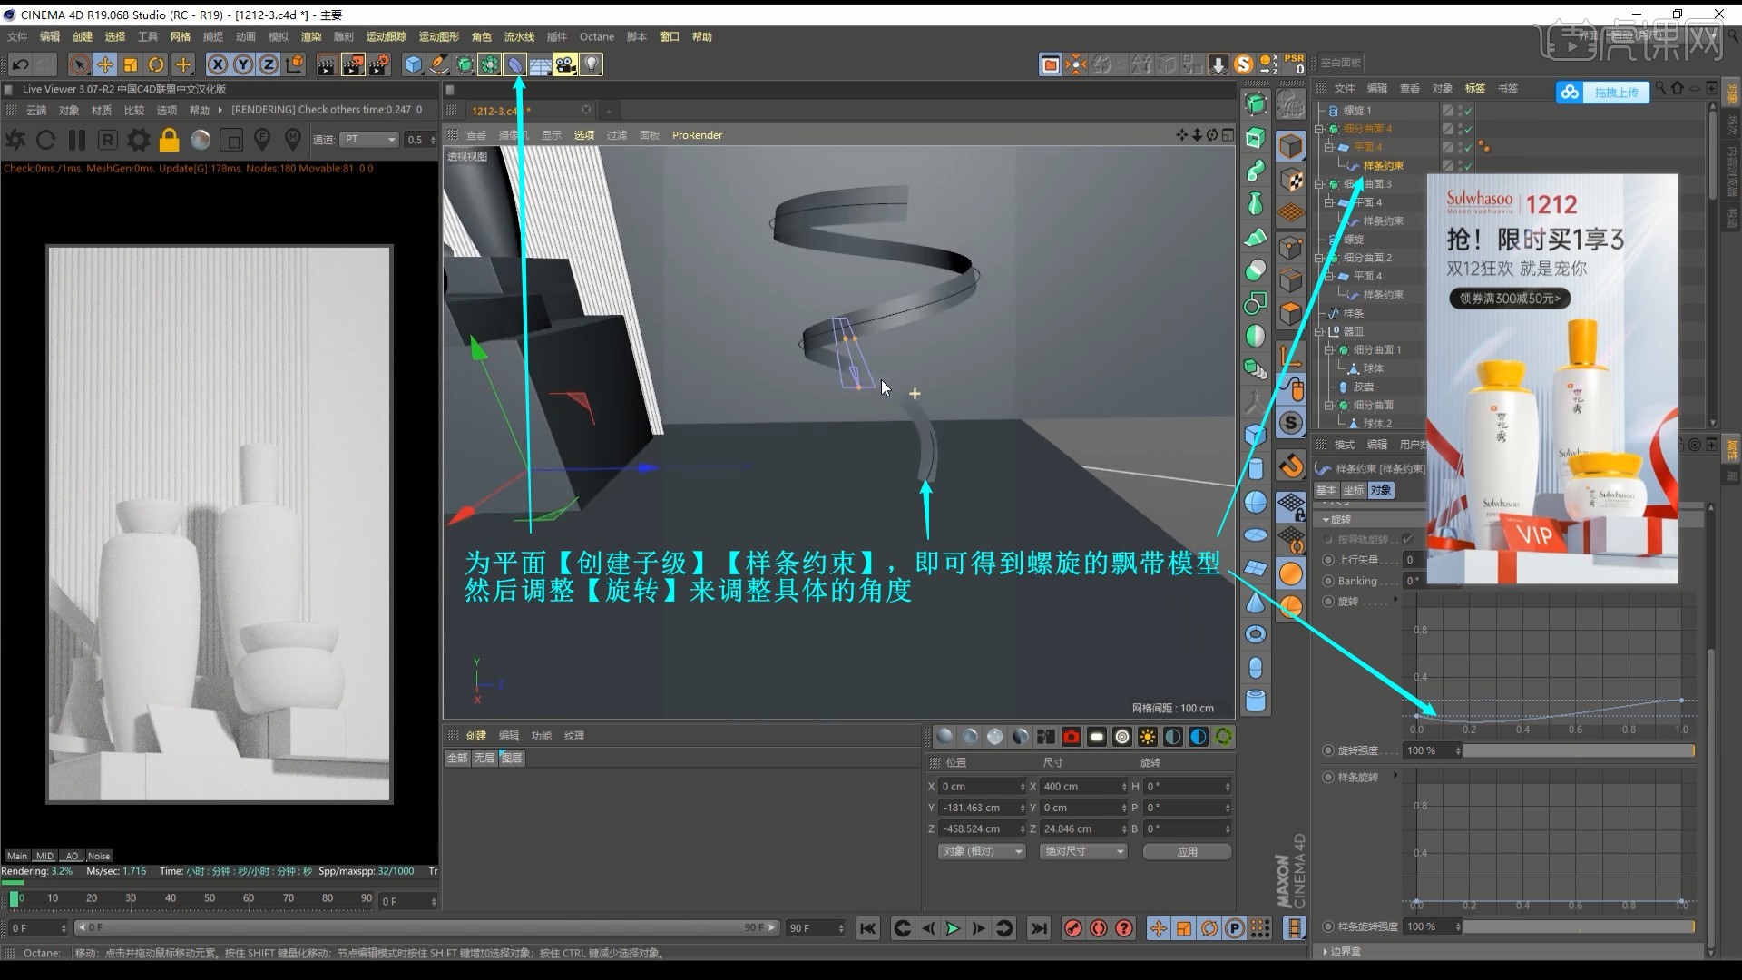The height and width of the screenshot is (980, 1742).
Task: Open the Octane menu
Action: [x=597, y=37]
